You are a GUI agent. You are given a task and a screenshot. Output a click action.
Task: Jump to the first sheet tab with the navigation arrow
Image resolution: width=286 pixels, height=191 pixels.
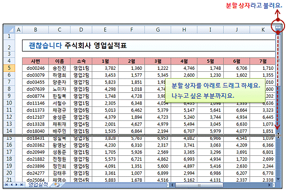(6, 185)
